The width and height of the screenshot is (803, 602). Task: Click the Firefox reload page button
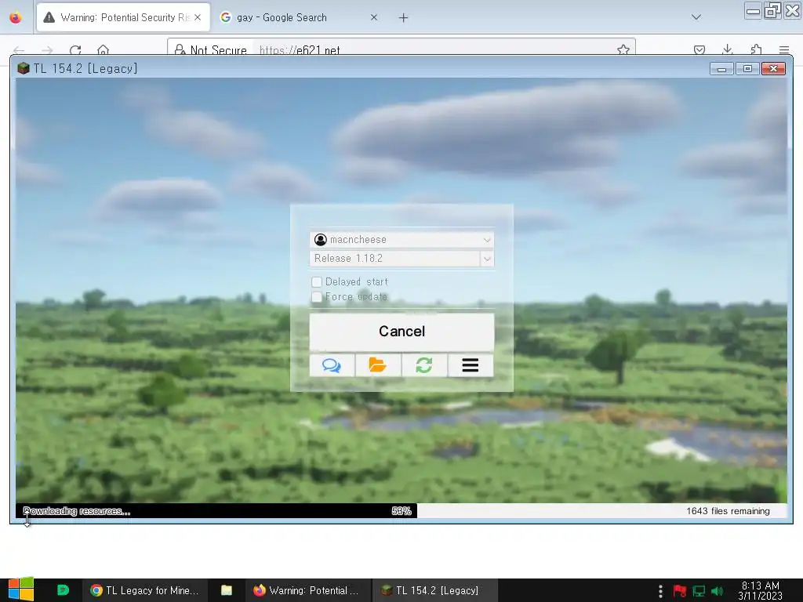point(75,49)
